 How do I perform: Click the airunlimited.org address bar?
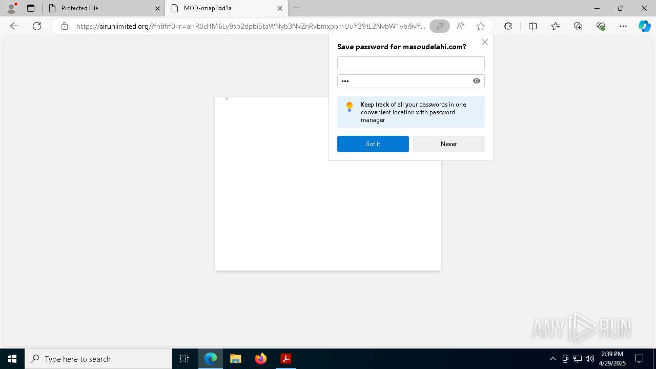tap(251, 26)
